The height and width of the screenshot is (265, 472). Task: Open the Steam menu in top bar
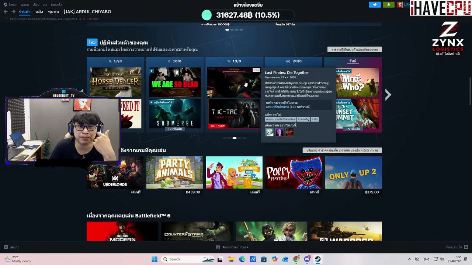point(11,4)
